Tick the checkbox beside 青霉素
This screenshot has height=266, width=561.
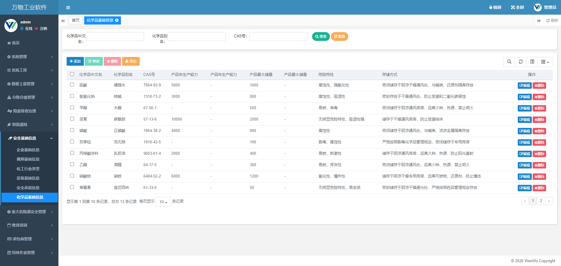[x=72, y=187]
